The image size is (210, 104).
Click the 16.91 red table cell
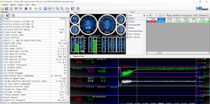pos(153,21)
